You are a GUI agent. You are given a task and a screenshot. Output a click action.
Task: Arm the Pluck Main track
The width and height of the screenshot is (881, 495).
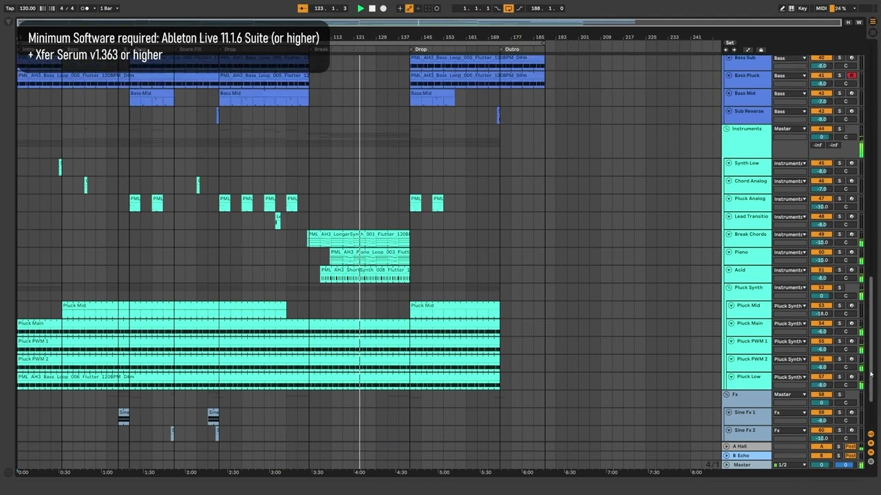click(851, 323)
